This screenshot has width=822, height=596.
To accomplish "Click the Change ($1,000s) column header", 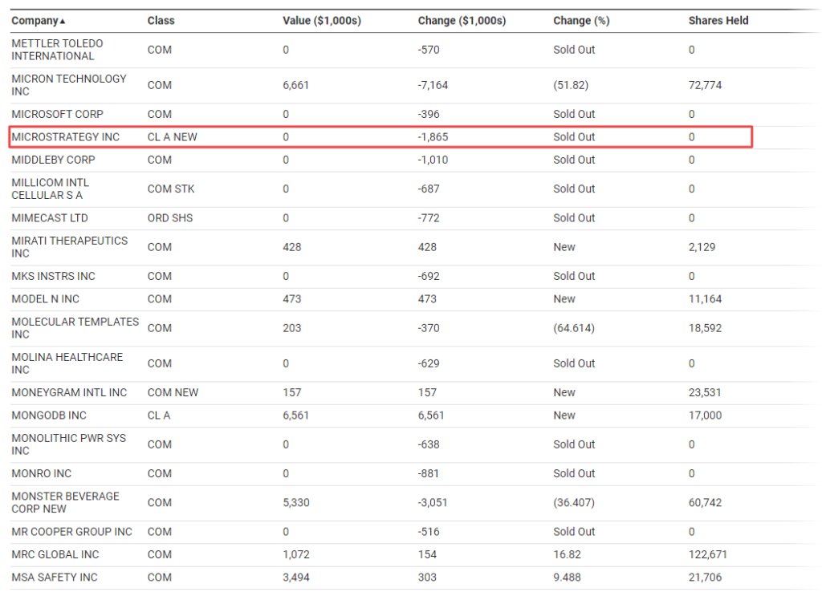I will (462, 21).
